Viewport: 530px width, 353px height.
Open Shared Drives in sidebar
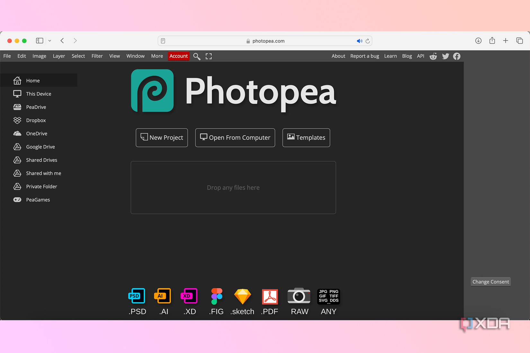[x=39, y=160]
